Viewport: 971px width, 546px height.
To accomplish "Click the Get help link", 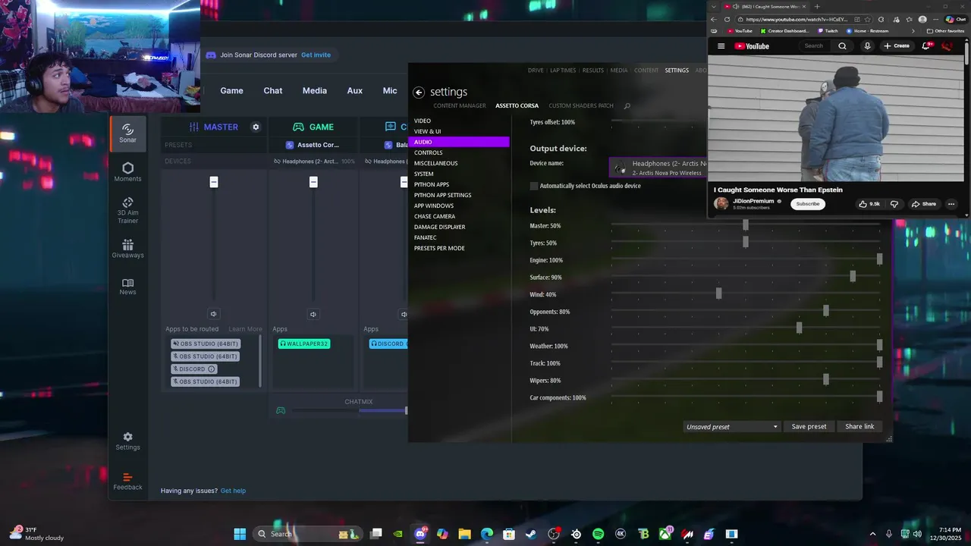I will [233, 491].
